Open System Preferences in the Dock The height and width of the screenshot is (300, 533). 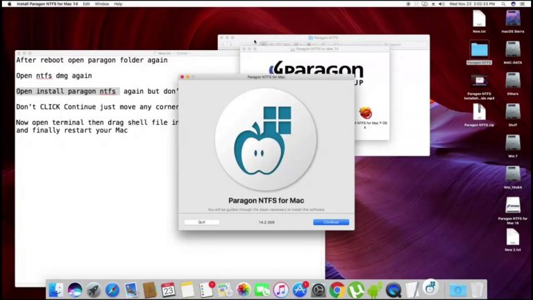point(319,290)
